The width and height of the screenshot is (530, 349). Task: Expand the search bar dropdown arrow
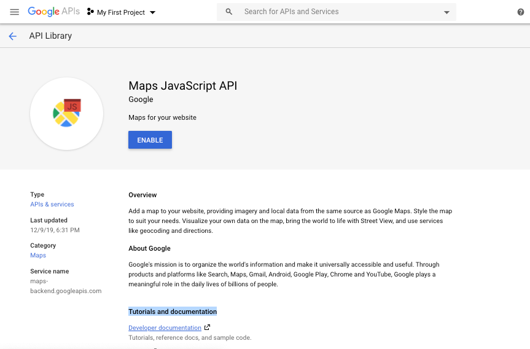tap(446, 12)
